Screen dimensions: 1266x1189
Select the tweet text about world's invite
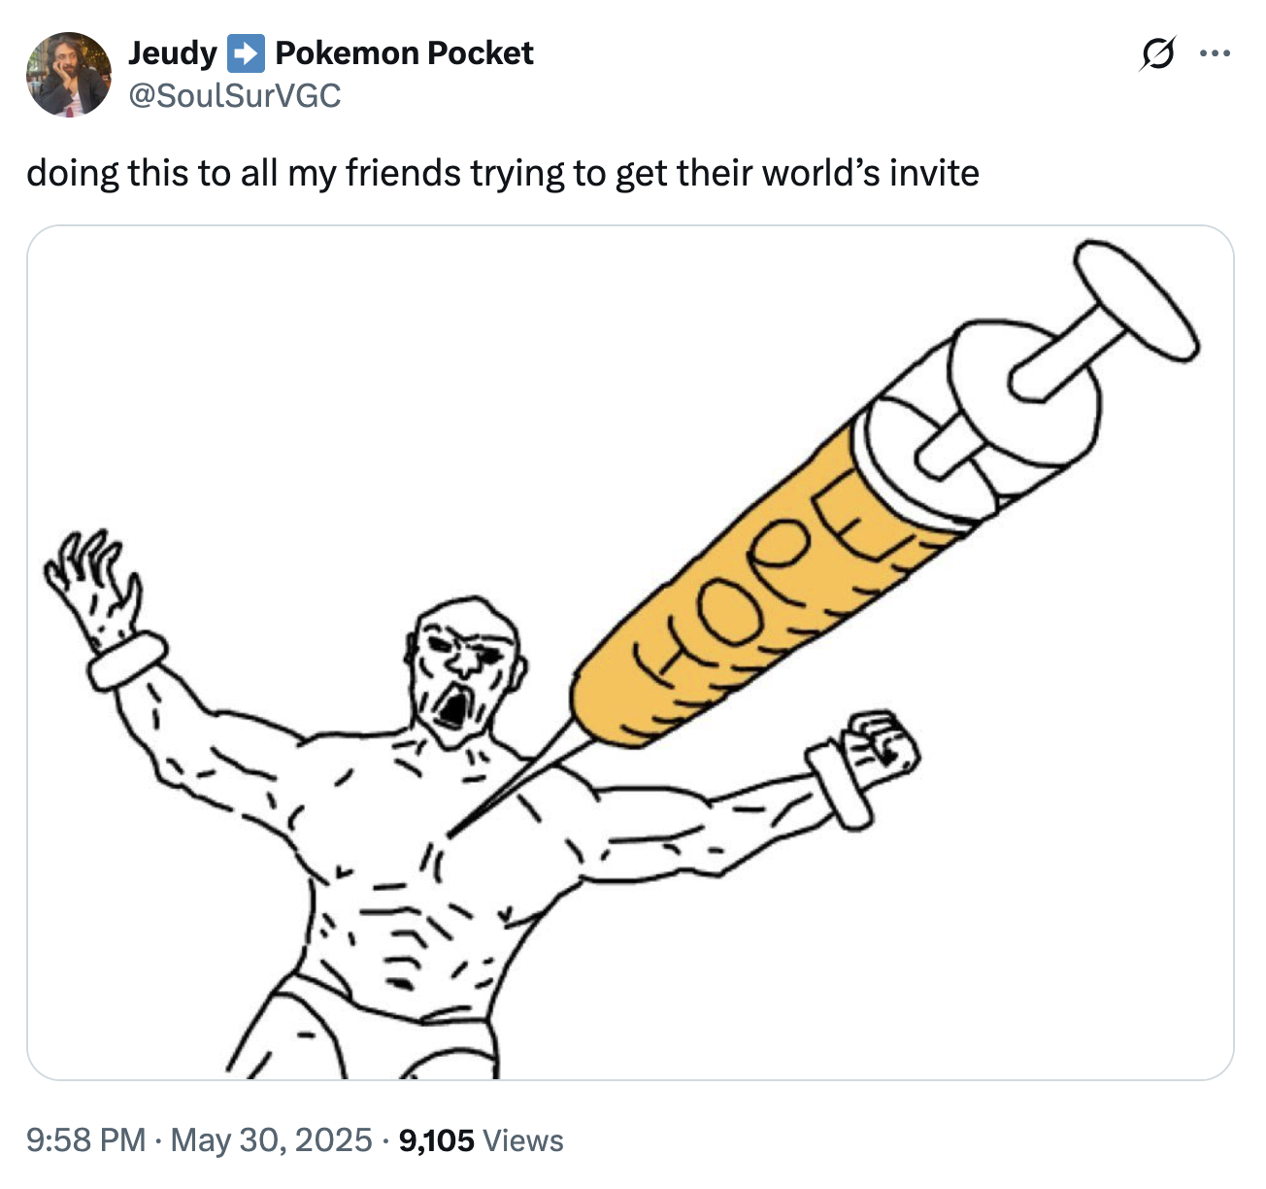(x=503, y=173)
